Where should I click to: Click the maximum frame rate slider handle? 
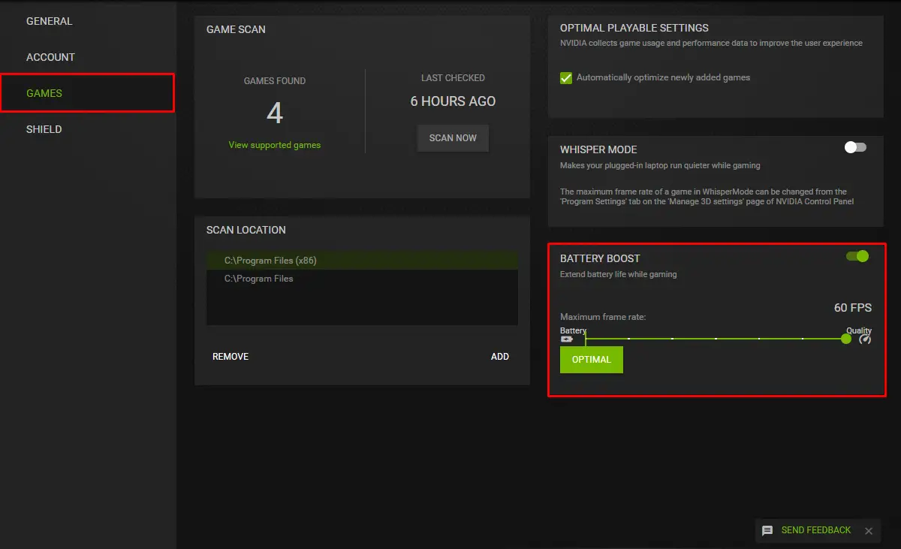point(846,339)
